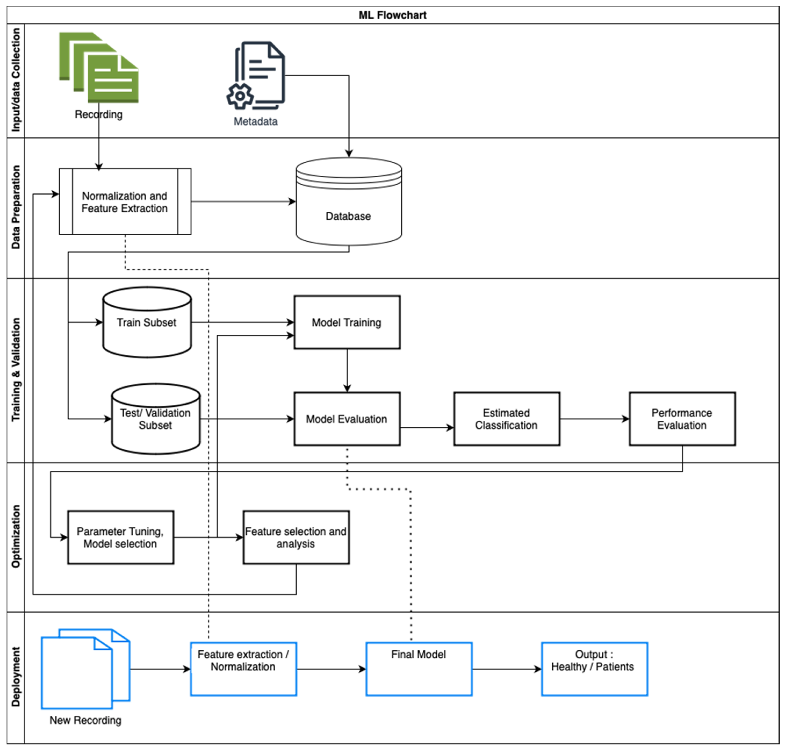
Task: Click the Optimization swimlane label
Action: tap(16, 536)
